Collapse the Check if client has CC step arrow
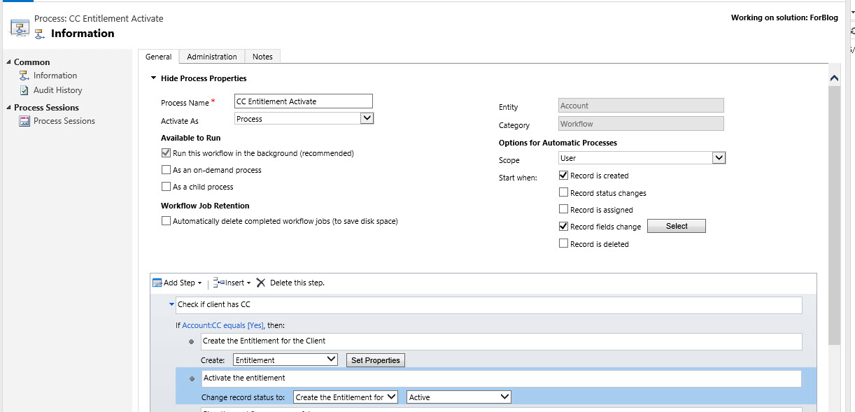The height and width of the screenshot is (412, 855). click(171, 304)
